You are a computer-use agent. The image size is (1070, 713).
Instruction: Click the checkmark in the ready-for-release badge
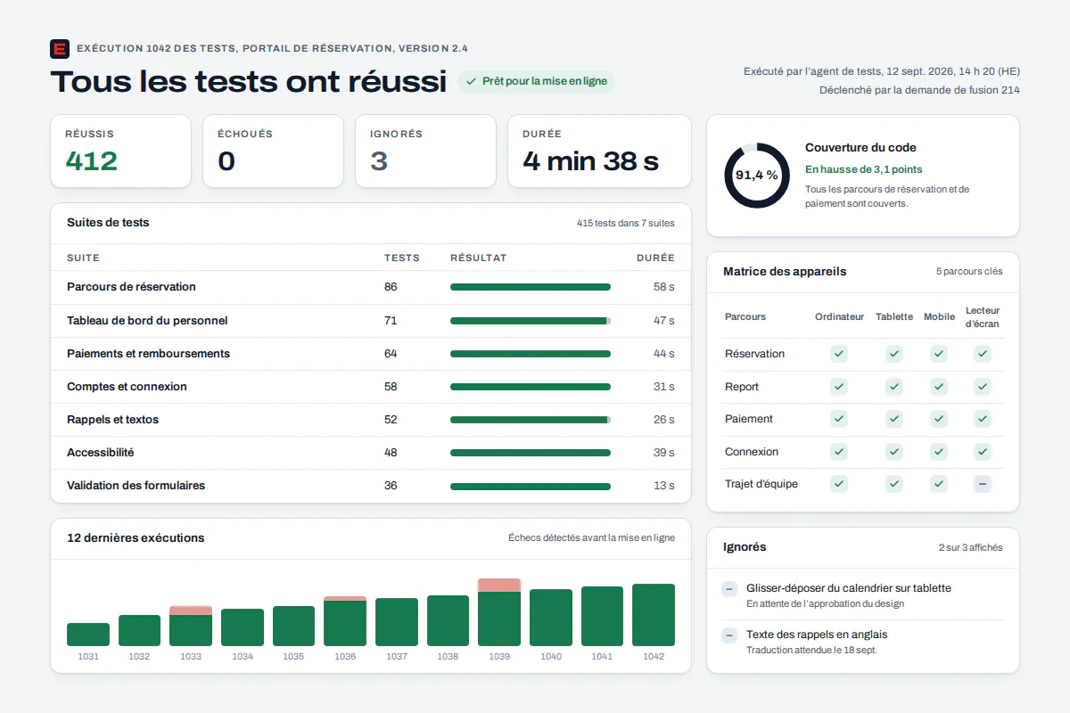(471, 81)
